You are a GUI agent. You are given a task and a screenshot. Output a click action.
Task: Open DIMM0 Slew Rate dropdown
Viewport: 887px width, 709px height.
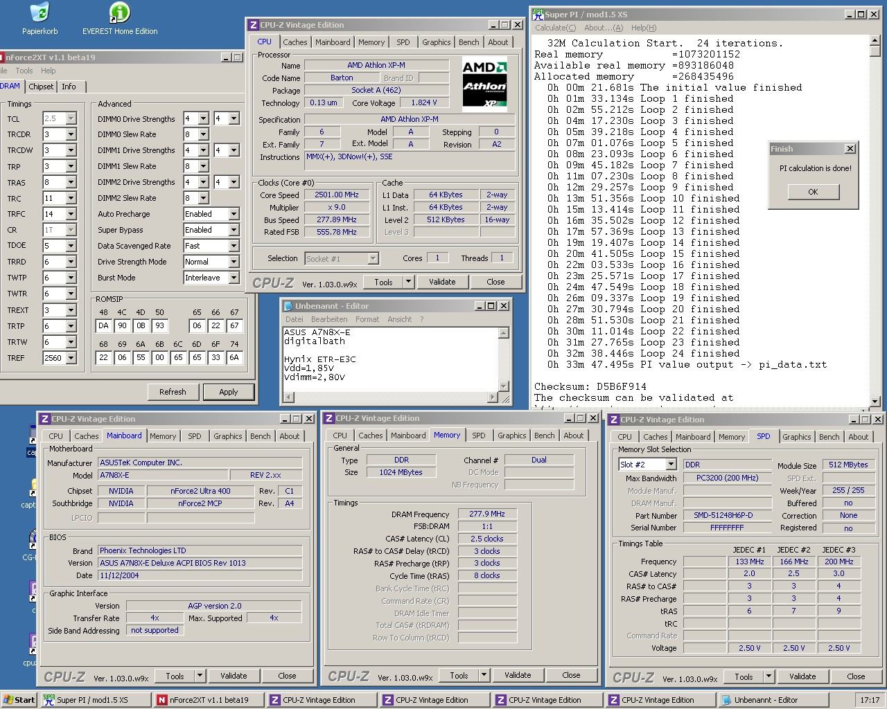pos(203,134)
